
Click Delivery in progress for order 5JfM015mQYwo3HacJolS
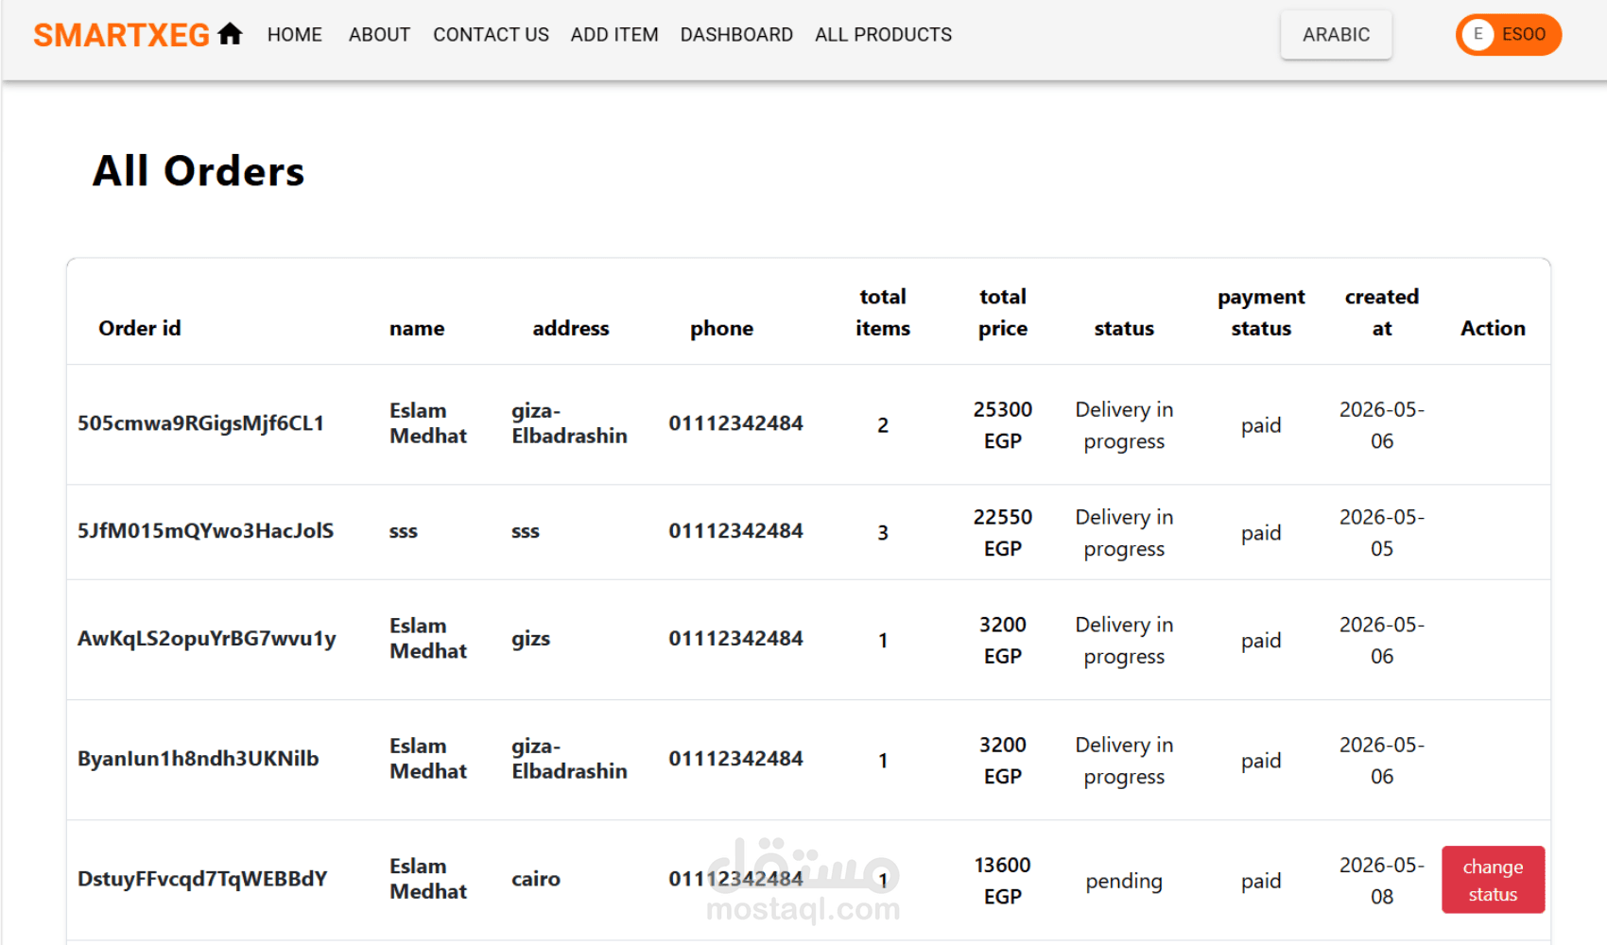pos(1124,533)
